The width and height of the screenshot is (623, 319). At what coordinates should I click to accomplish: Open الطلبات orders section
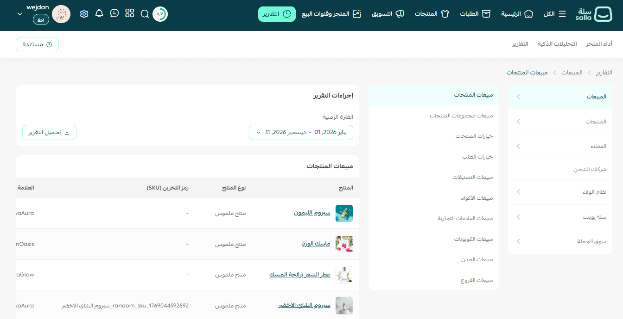pyautogui.click(x=475, y=14)
